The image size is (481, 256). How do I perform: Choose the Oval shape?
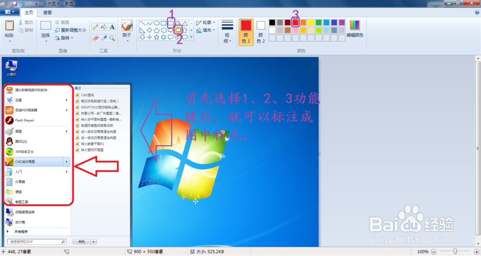tap(156, 23)
